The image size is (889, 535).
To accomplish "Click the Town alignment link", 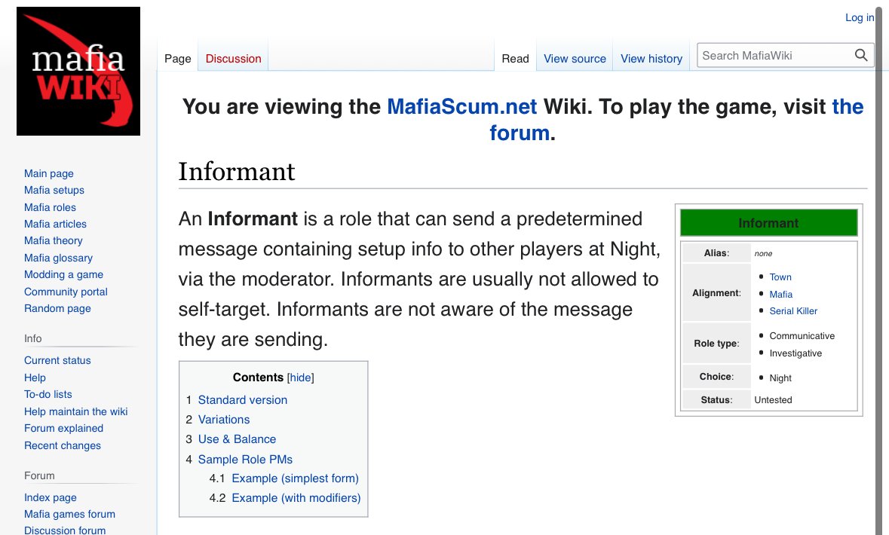I will pos(780,277).
